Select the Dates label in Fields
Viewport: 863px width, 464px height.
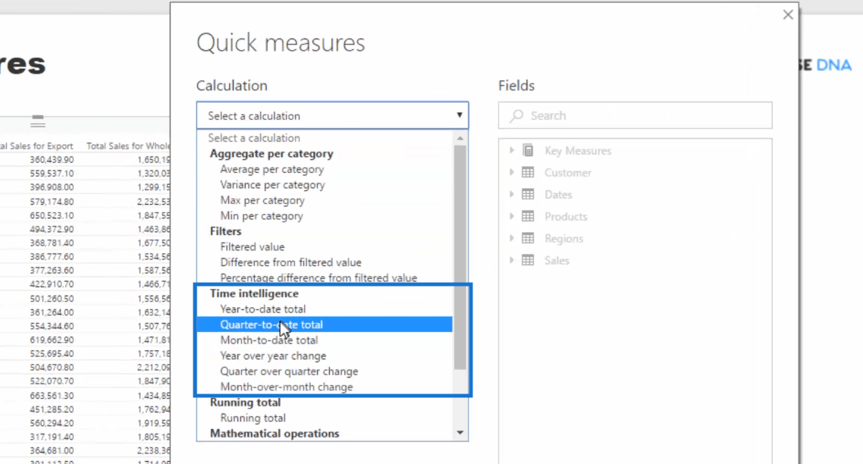[558, 195]
